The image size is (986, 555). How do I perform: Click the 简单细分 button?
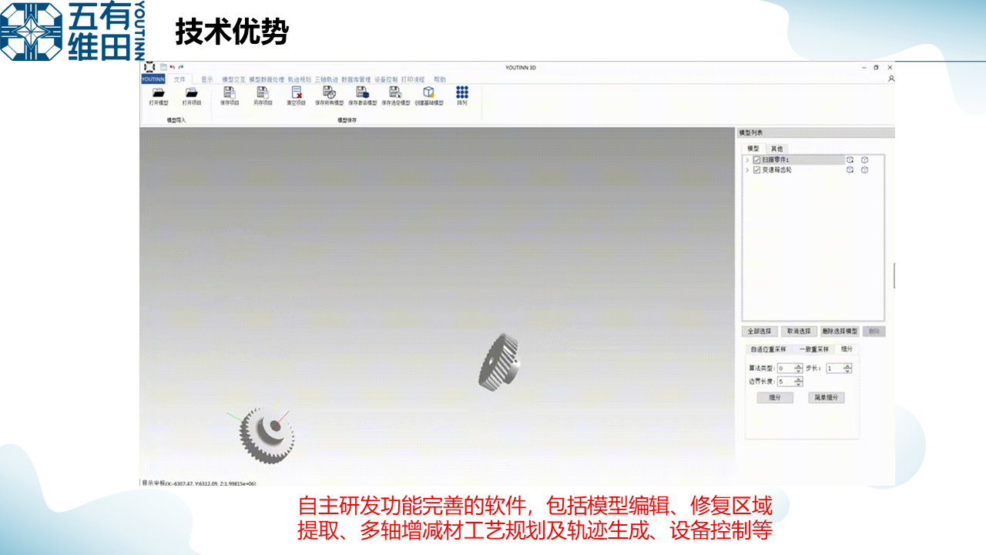(827, 398)
